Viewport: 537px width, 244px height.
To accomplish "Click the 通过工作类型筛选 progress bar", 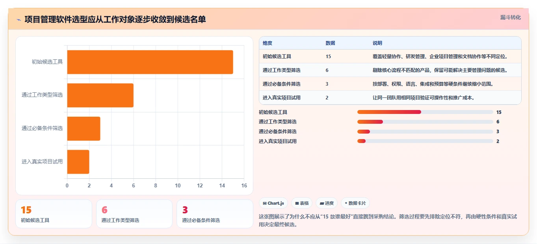I will [425, 122].
